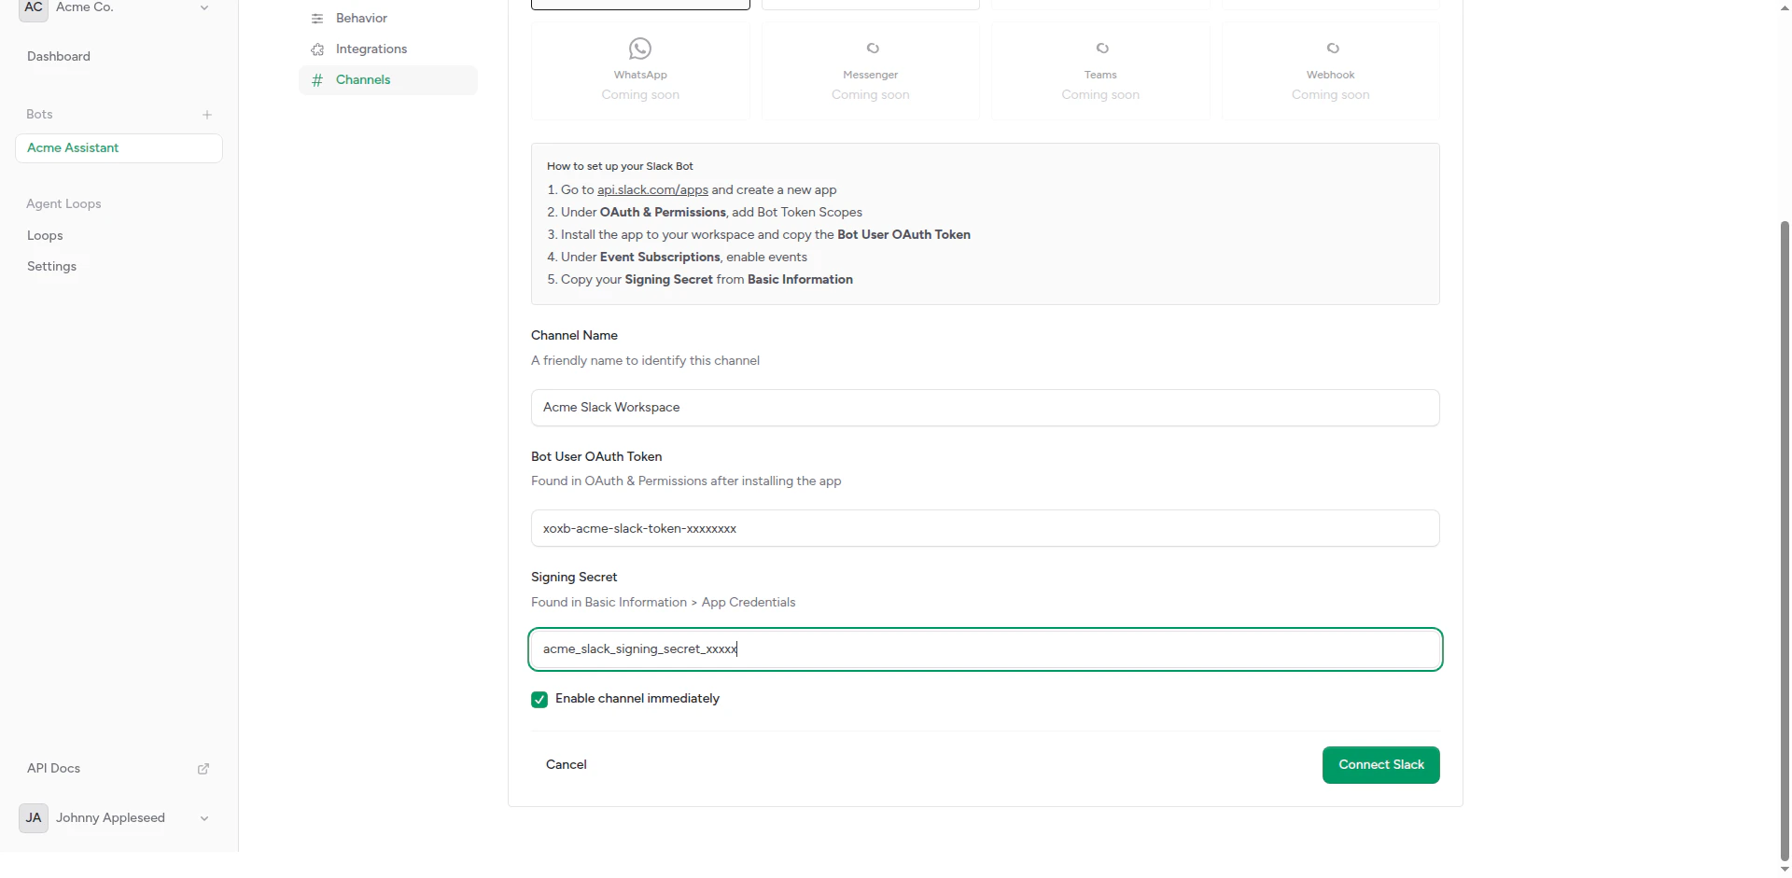Screen dimensions: 1792x878
Task: Uncheck Enable channel immediately
Action: tap(539, 699)
